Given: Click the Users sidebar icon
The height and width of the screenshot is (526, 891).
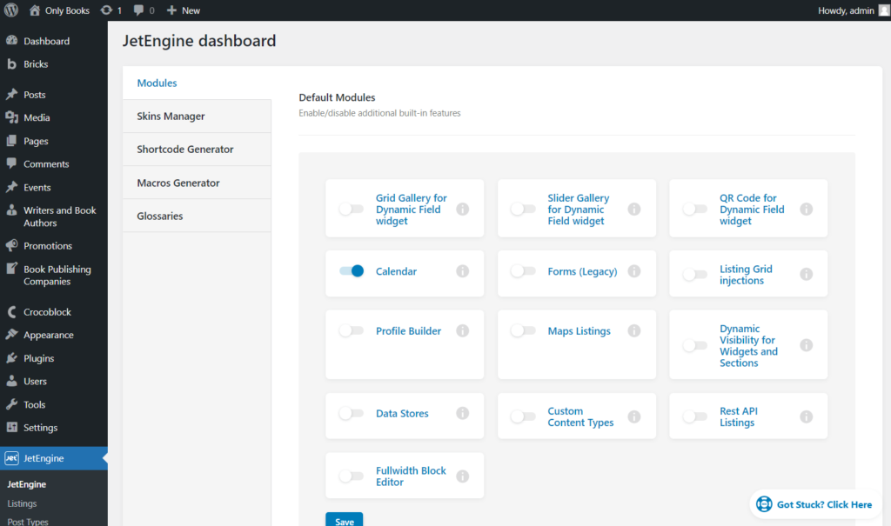Looking at the screenshot, I should coord(11,381).
